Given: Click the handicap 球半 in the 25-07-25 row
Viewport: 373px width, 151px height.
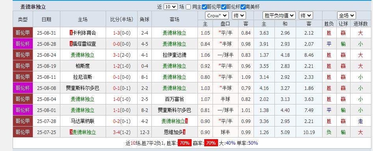Looking at the screenshot, I should 225,132.
